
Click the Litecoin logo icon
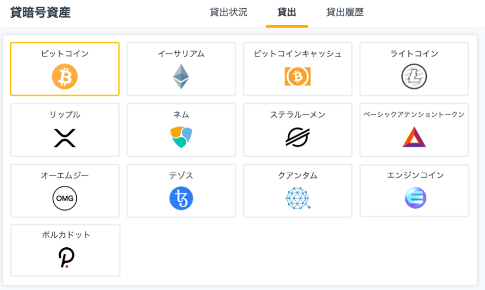414,76
